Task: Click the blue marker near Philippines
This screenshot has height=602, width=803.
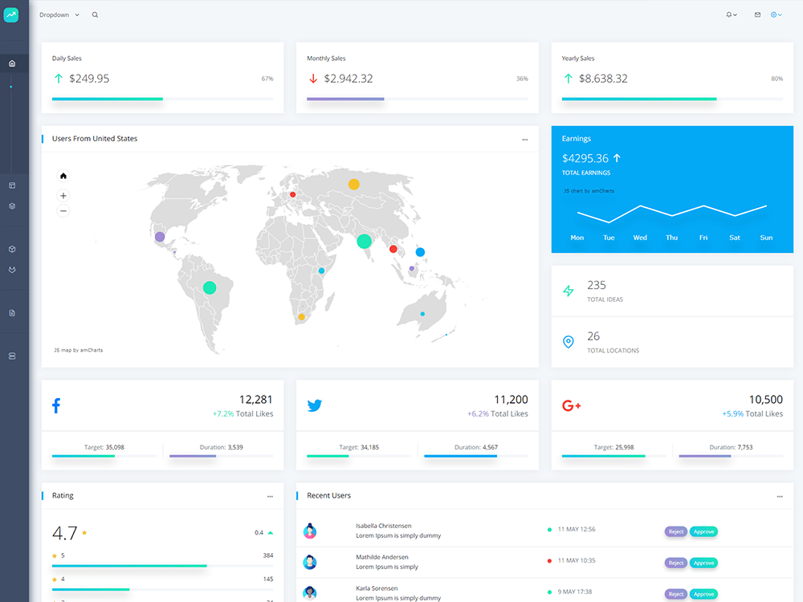Action: [420, 252]
